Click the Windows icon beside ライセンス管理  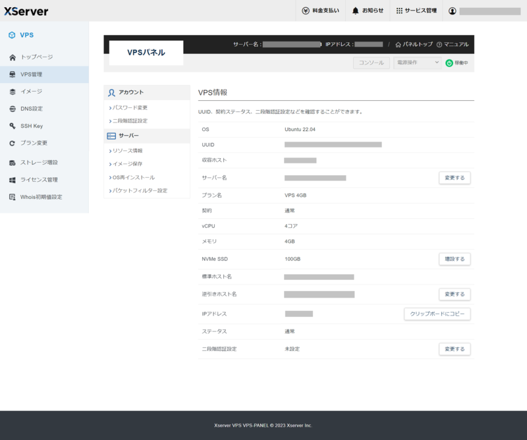(x=13, y=180)
